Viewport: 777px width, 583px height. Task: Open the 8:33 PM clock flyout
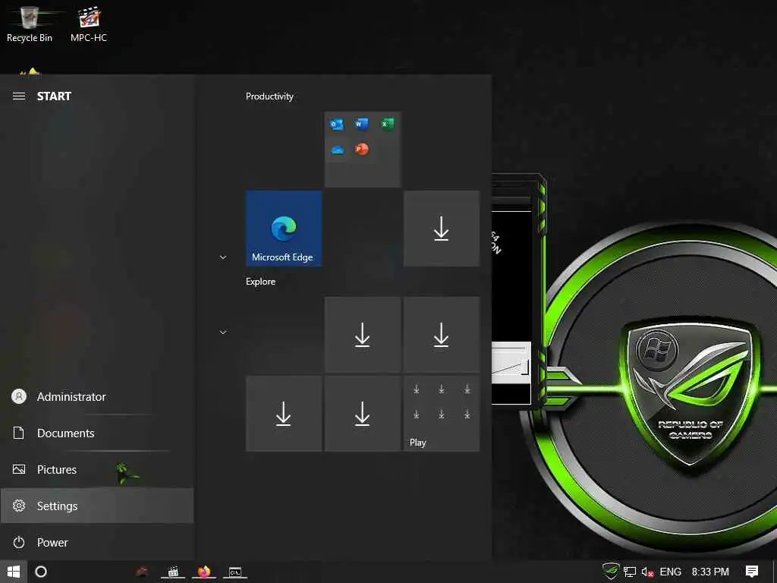[710, 572]
